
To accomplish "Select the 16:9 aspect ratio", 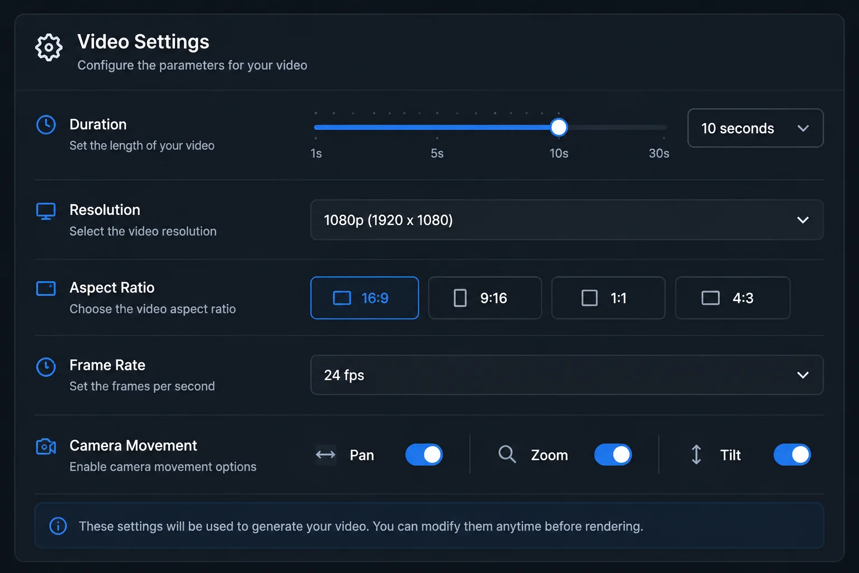I will [x=365, y=298].
